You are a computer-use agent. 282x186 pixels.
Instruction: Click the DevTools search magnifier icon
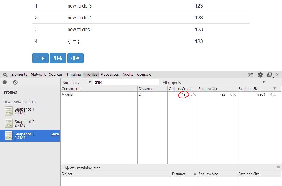click(5, 75)
